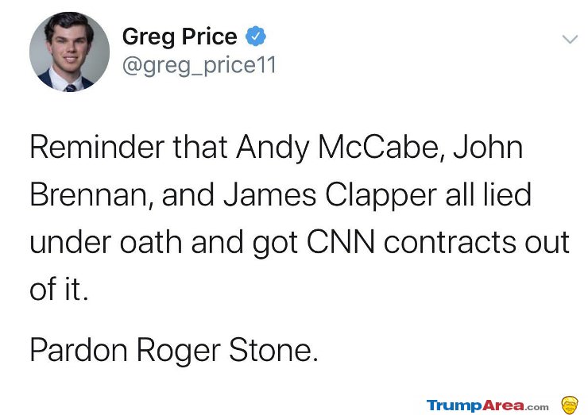Click the word "CNN" in the tweet
588x415 pixels.
[341, 242]
